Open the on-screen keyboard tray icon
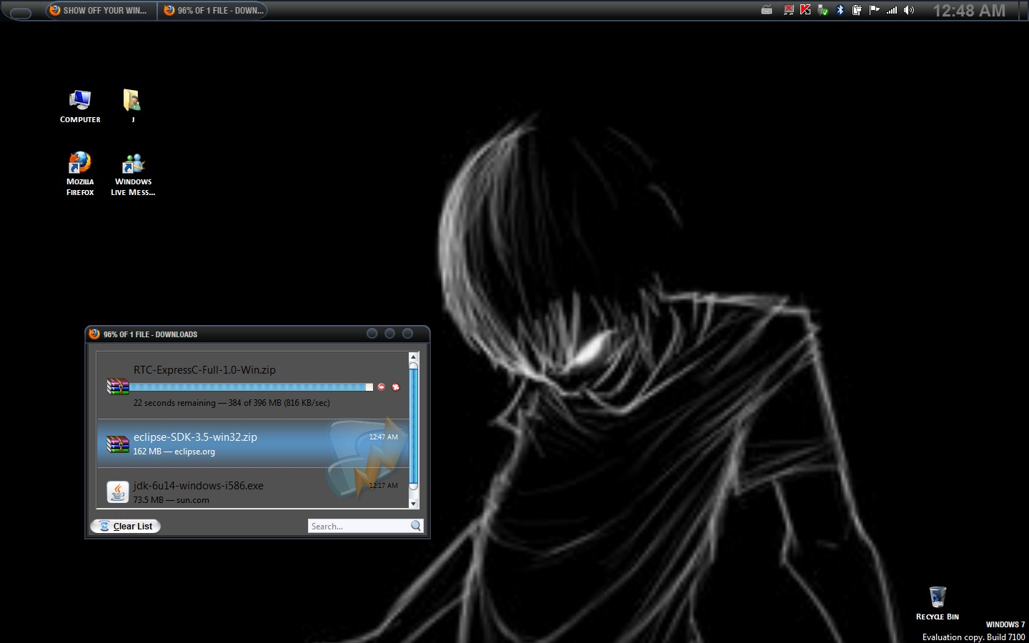Image resolution: width=1029 pixels, height=643 pixels. point(767,10)
